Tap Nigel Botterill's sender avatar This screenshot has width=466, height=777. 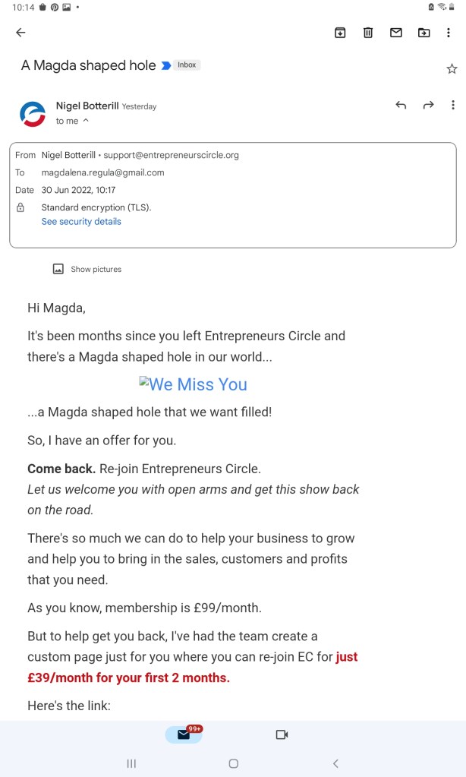[x=33, y=113]
